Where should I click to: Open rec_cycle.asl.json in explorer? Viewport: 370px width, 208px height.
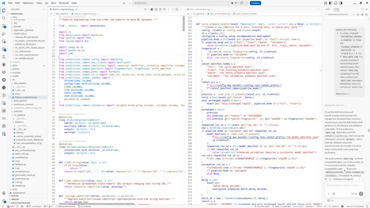23,51
